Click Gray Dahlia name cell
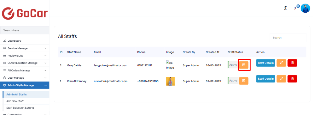The height and width of the screenshot is (115, 313). [74, 65]
